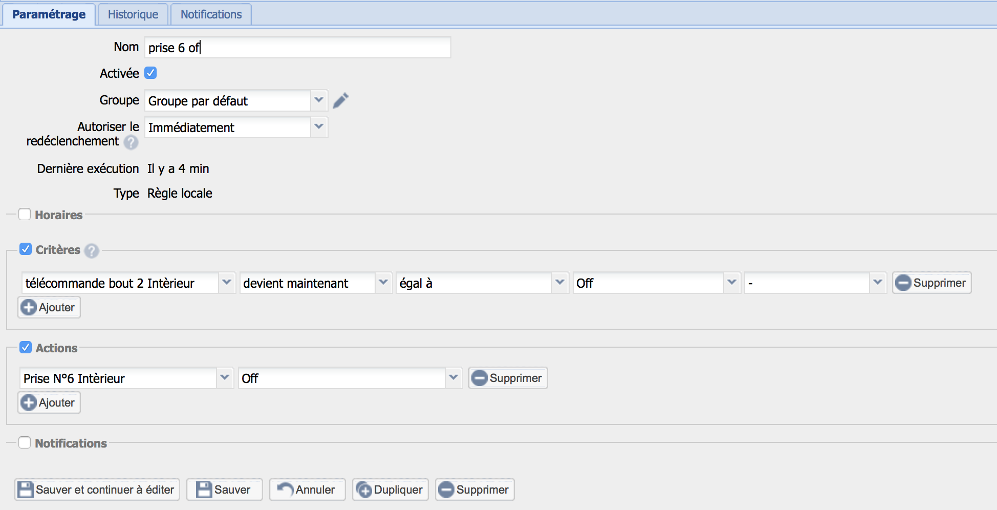997x510 pixels.
Task: Open the Groupe par défaut dropdown
Action: [x=236, y=100]
